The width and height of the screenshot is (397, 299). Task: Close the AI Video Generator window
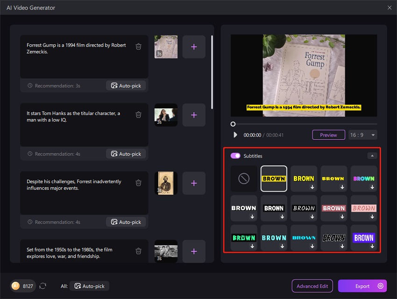(x=390, y=7)
